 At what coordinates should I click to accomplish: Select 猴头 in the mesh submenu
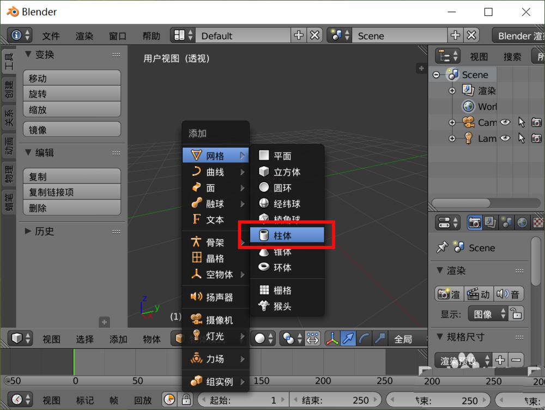point(282,306)
